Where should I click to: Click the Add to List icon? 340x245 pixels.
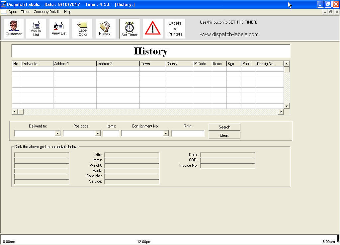tap(36, 29)
